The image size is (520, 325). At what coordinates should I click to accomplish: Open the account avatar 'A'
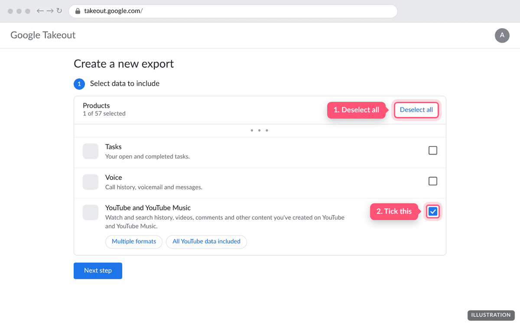tap(502, 36)
